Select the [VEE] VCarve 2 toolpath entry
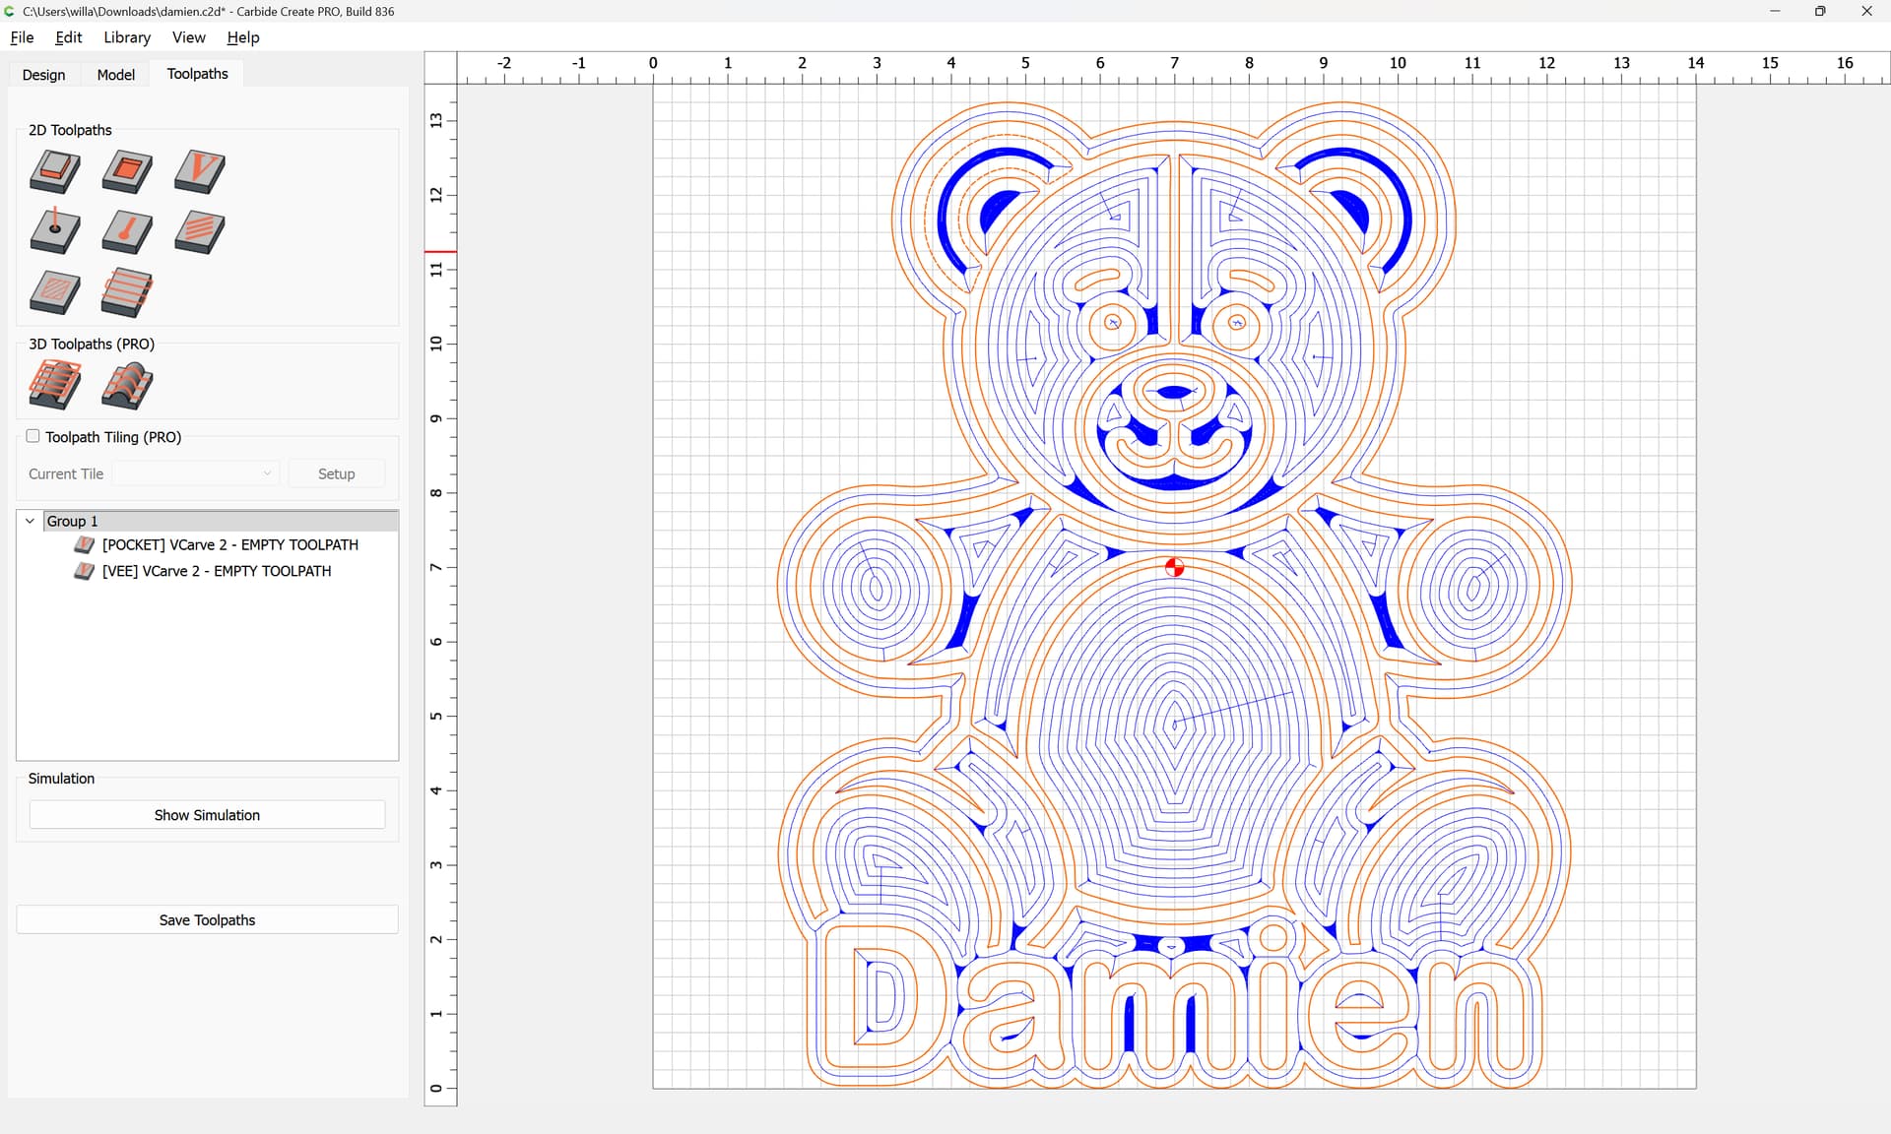 217,571
